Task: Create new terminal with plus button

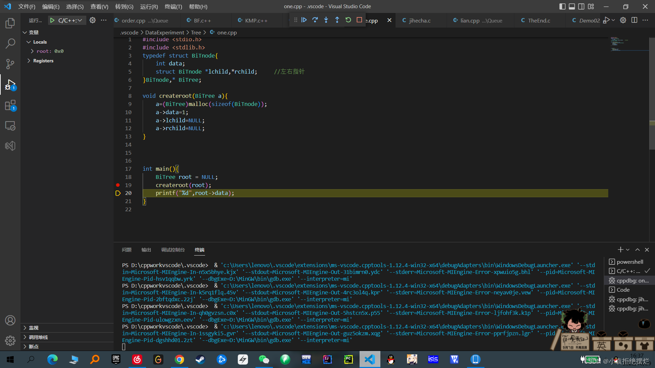Action: click(x=621, y=250)
